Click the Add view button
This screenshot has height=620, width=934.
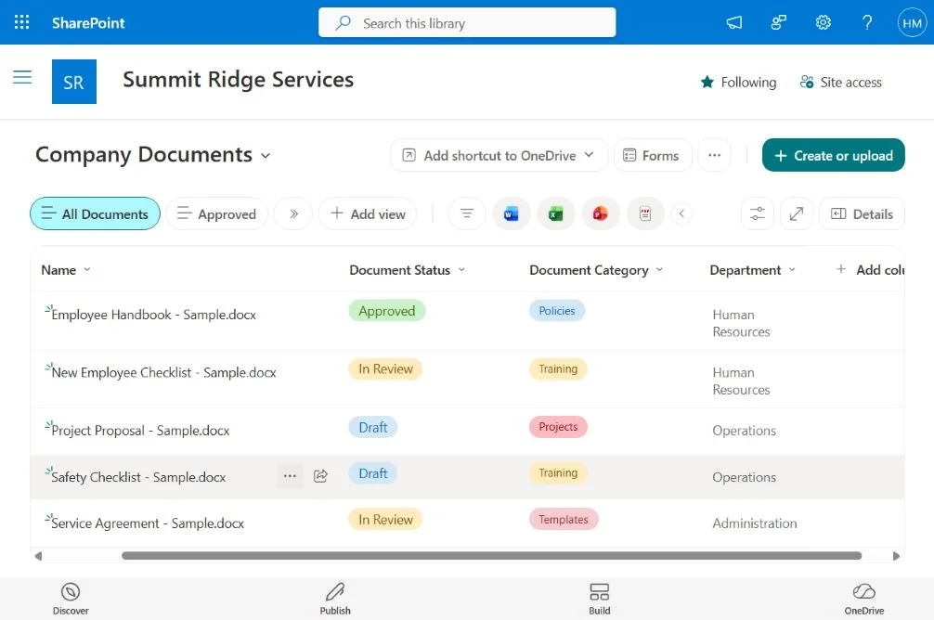[x=368, y=213]
